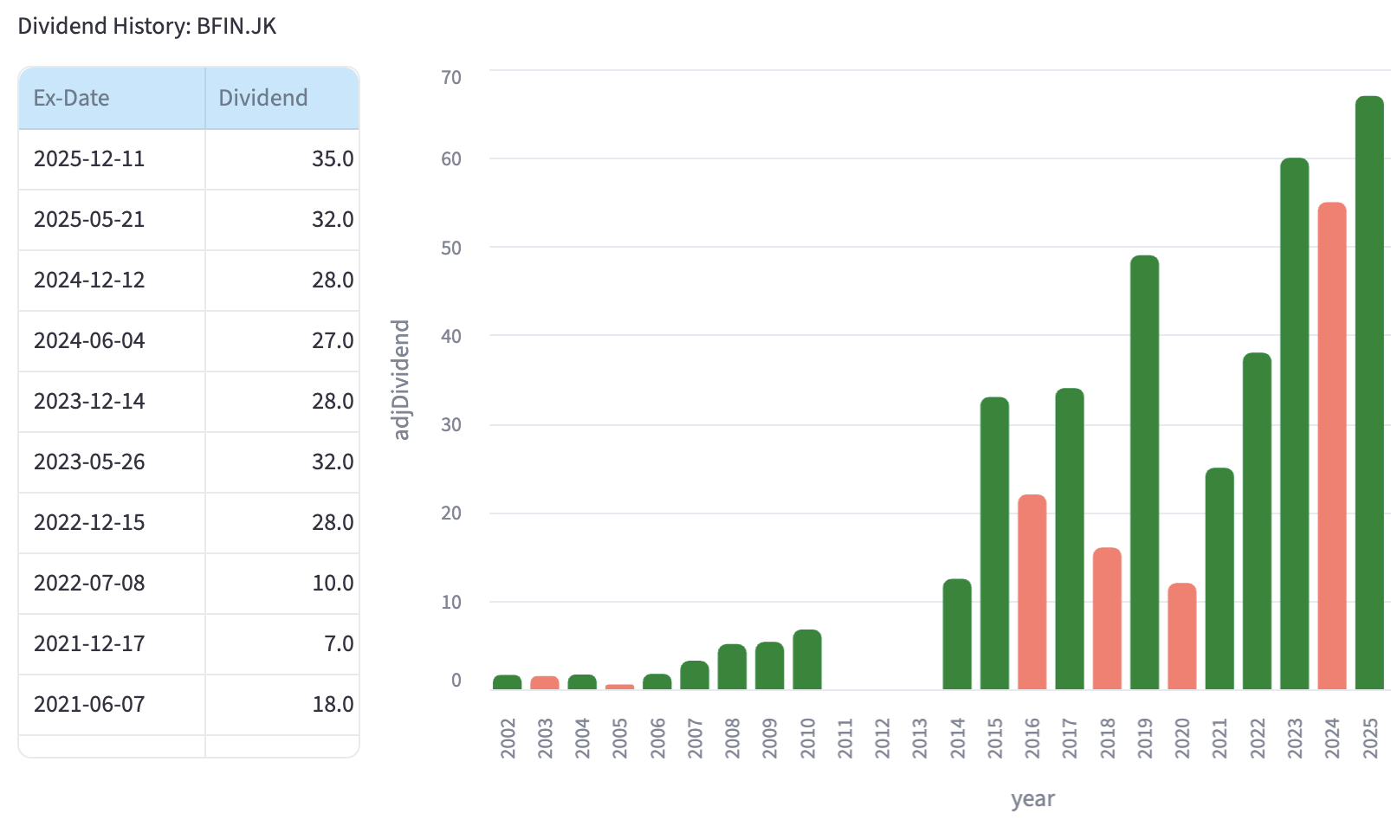Click the red 2016 bar
The width and height of the screenshot is (1391, 833).
pos(1032,591)
